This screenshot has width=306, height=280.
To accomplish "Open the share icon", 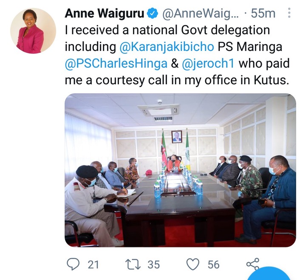I will pyautogui.click(x=253, y=264).
